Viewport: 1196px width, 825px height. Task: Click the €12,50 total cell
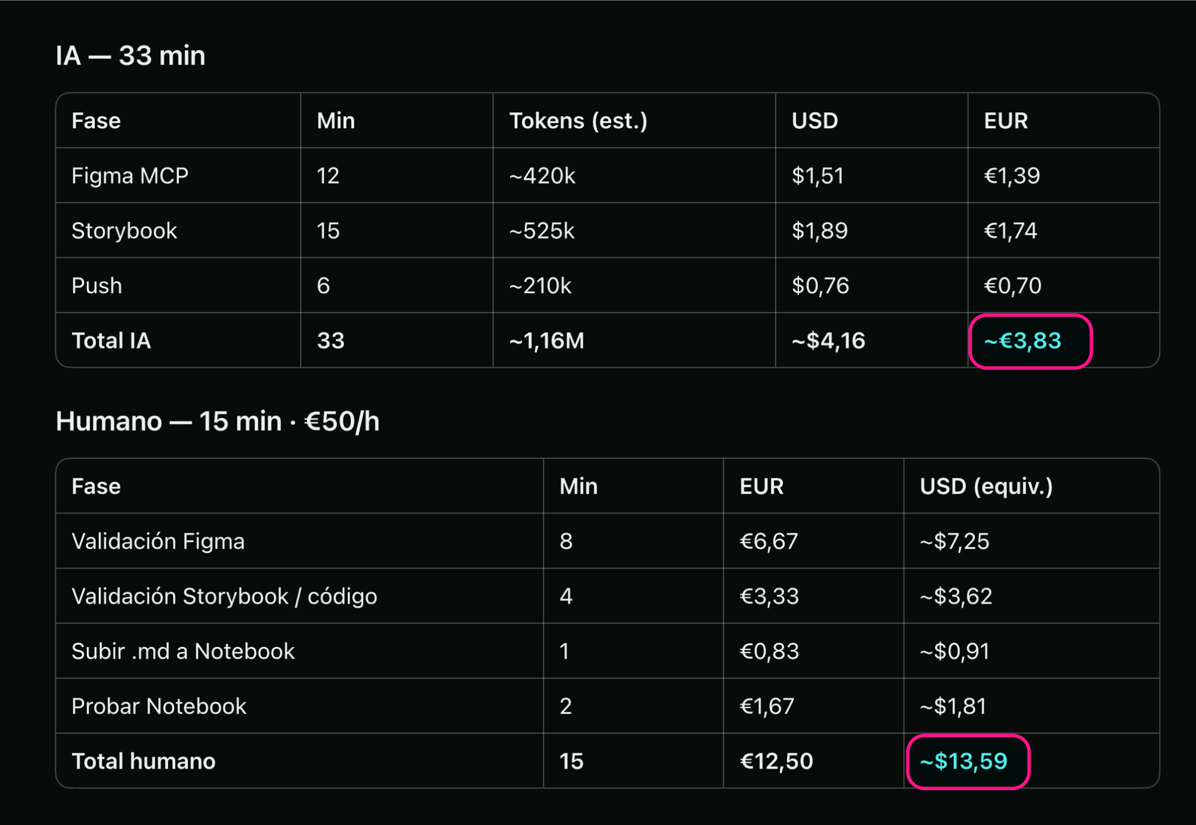pos(776,761)
